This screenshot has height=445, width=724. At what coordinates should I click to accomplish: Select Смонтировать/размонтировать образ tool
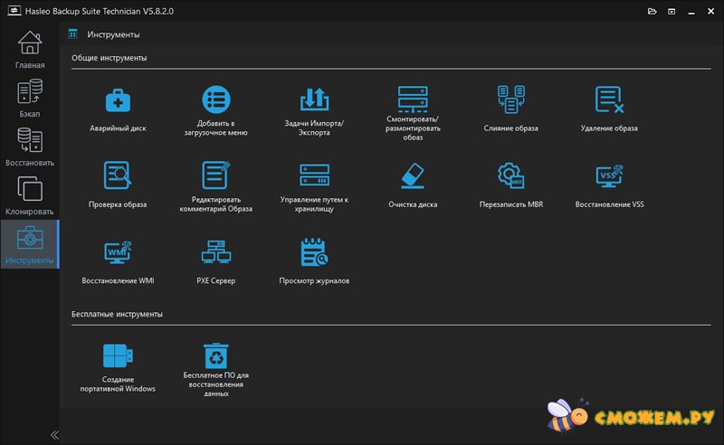413,99
